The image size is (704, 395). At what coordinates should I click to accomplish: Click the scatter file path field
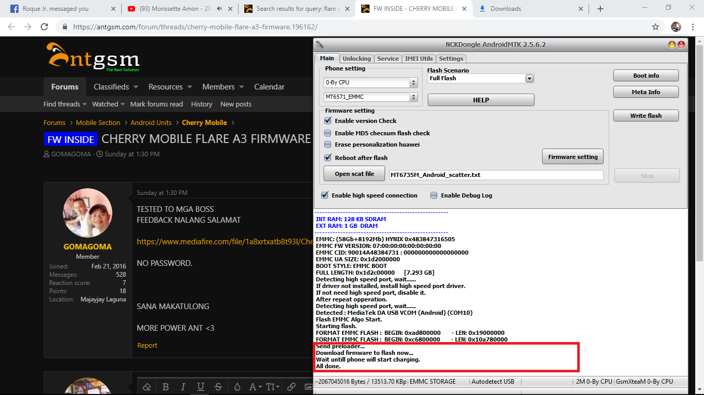click(x=496, y=175)
